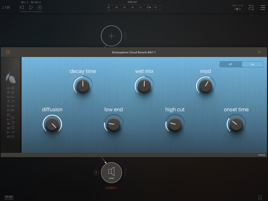The width and height of the screenshot is (268, 201).
Task: Rewind to start with skip-back button
Action: (x=22, y=7)
